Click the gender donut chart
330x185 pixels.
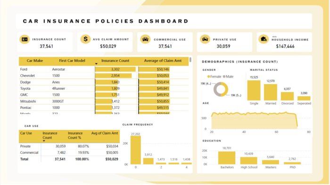point(221,89)
